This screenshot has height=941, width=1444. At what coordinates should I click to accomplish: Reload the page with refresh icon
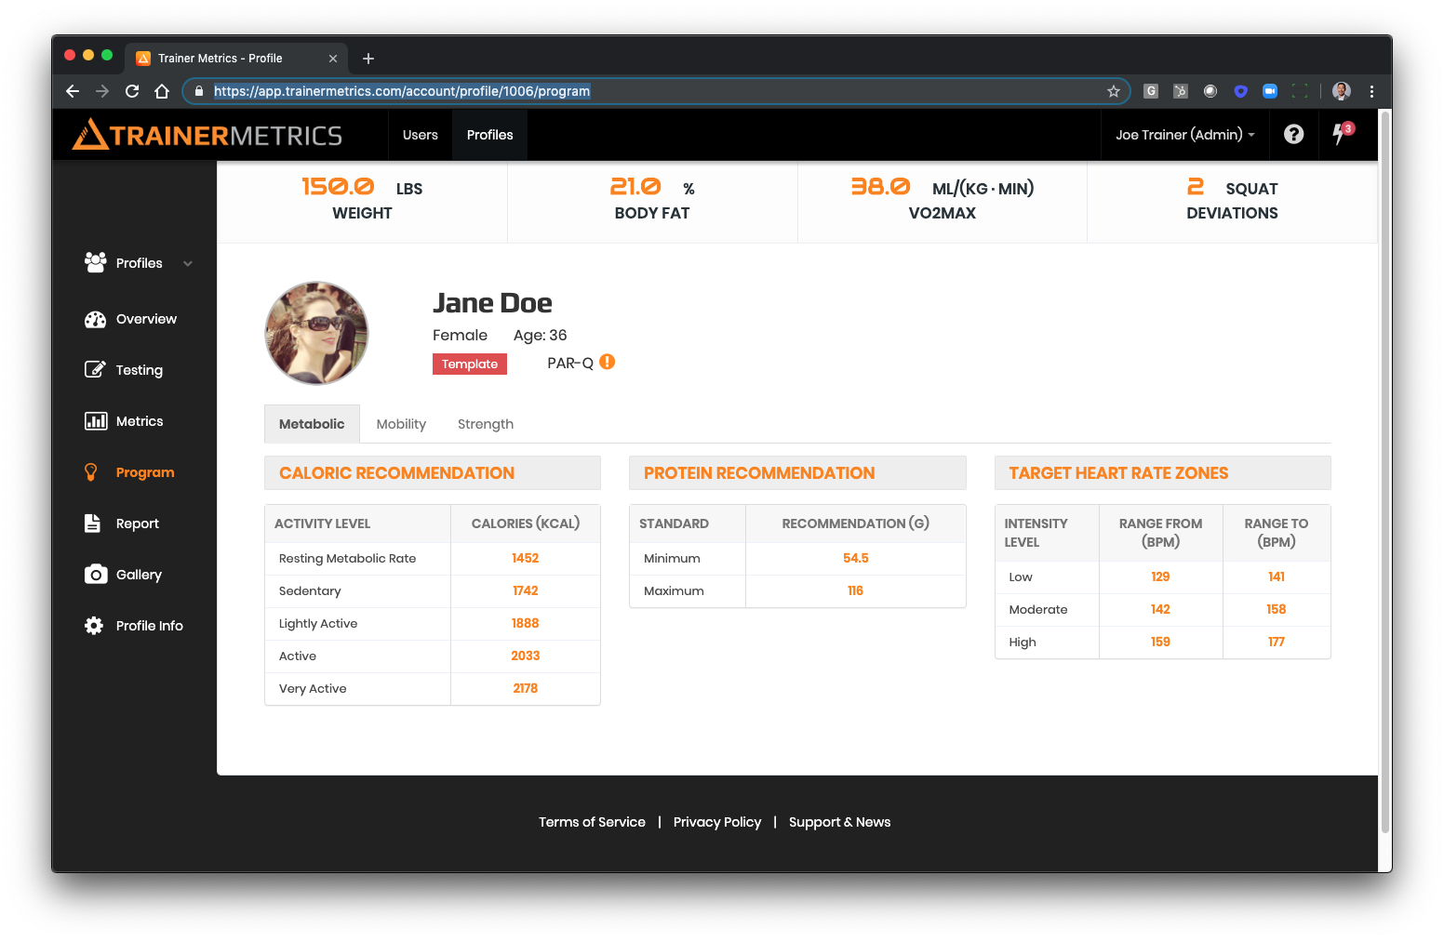coord(132,91)
